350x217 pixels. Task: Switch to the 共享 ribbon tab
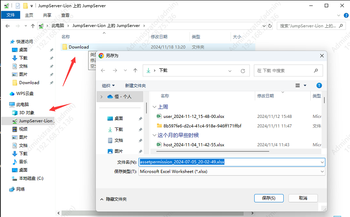[x=47, y=15]
